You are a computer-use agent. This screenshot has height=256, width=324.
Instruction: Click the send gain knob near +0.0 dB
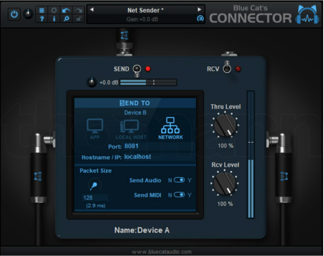pyautogui.click(x=92, y=82)
